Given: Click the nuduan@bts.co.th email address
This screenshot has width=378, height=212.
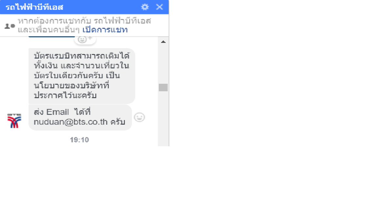Looking at the screenshot, I should tap(71, 122).
